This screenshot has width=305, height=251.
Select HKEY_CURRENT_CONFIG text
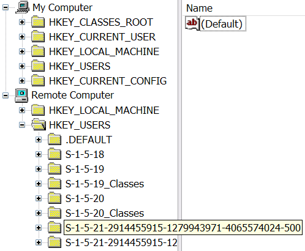108,81
